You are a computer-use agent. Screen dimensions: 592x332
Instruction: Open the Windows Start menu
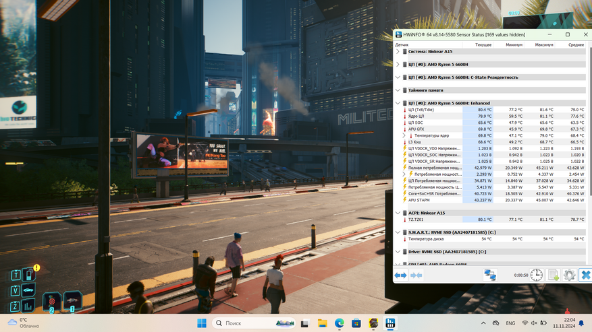click(201, 323)
